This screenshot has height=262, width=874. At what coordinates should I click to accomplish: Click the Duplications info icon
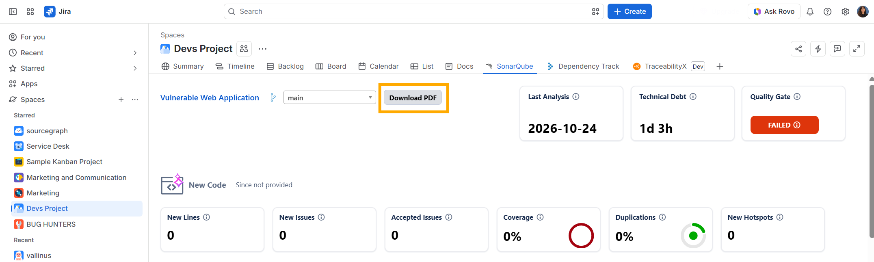coord(662,217)
